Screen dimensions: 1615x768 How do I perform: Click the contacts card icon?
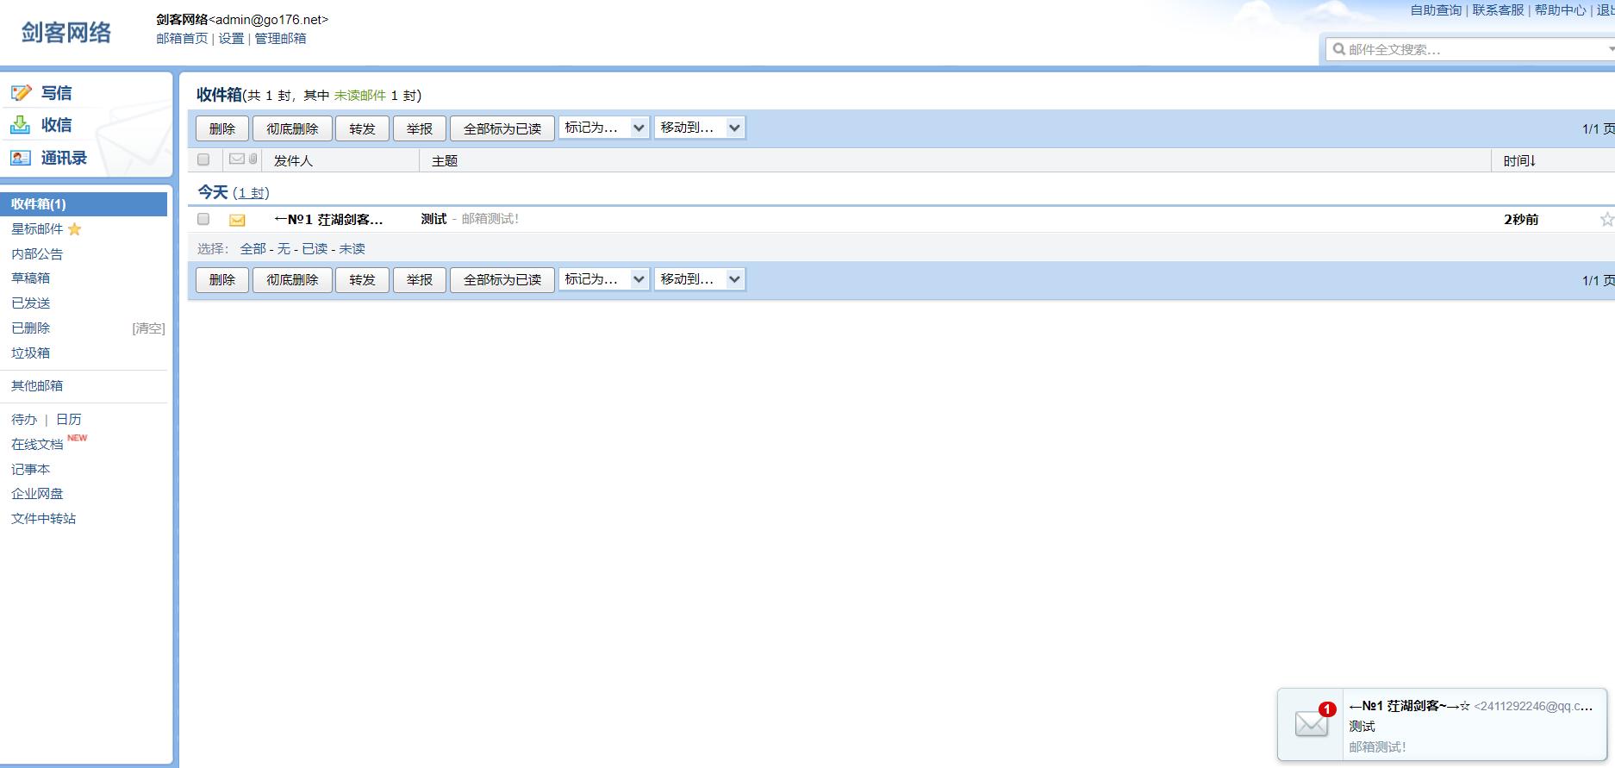tap(21, 158)
